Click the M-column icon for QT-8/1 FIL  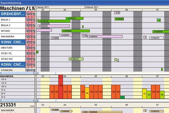(33, 54)
